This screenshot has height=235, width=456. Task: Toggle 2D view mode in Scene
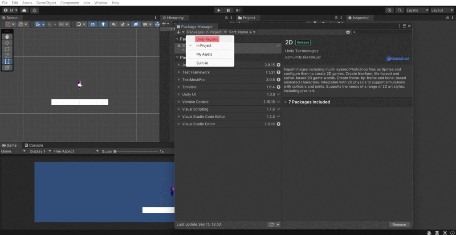[93, 25]
